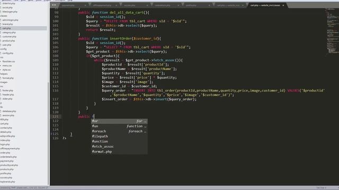The image size is (339, 190).
Task: Open payment.php in the sidebar
Action: click(7, 161)
